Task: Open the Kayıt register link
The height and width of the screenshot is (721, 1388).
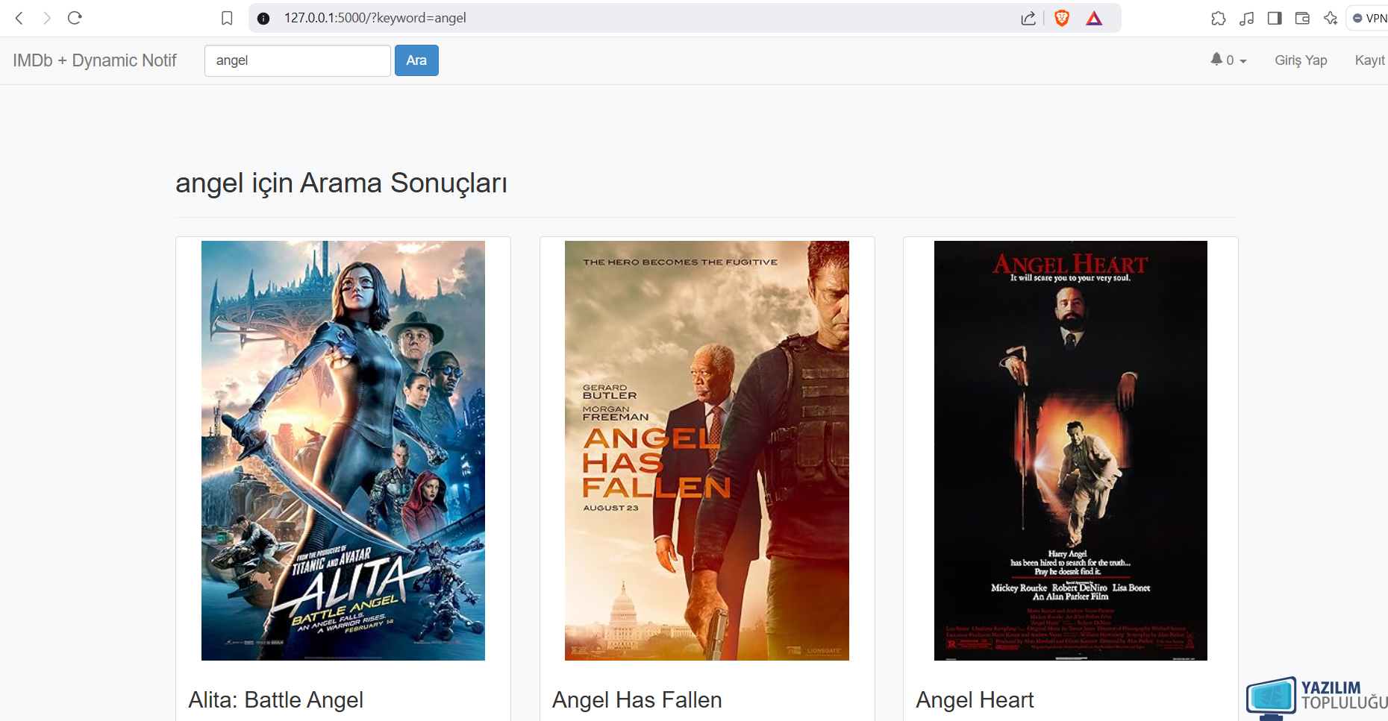Action: coord(1370,60)
